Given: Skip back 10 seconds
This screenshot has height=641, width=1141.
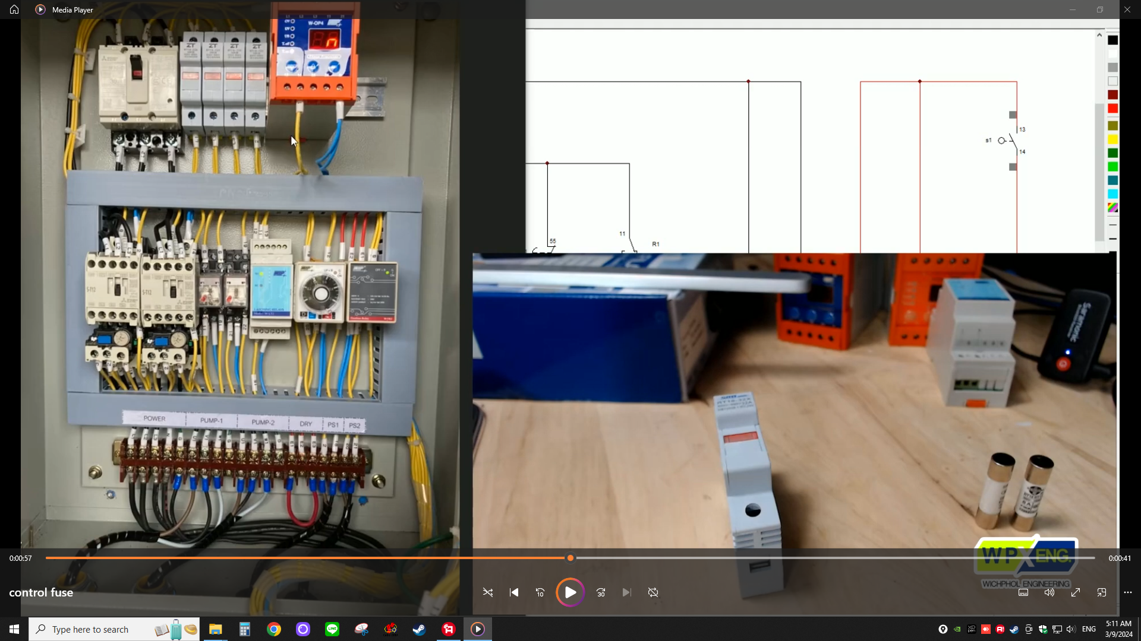Looking at the screenshot, I should tap(540, 592).
